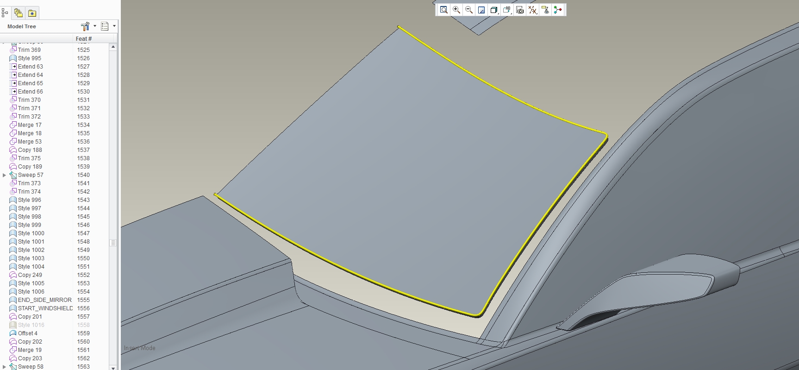This screenshot has width=799, height=370.
Task: Select the Copy 188 feature
Action: click(x=30, y=150)
